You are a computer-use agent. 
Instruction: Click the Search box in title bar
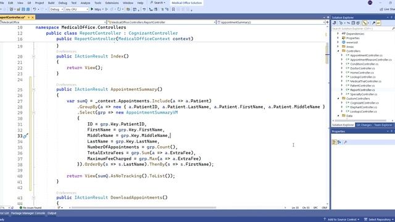click(158, 2)
